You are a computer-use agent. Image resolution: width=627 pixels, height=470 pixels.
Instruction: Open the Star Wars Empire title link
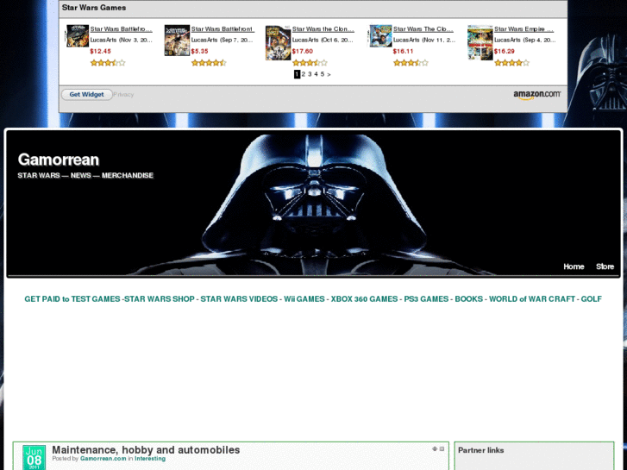(x=524, y=29)
